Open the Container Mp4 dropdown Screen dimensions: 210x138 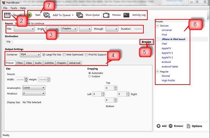click(30, 55)
